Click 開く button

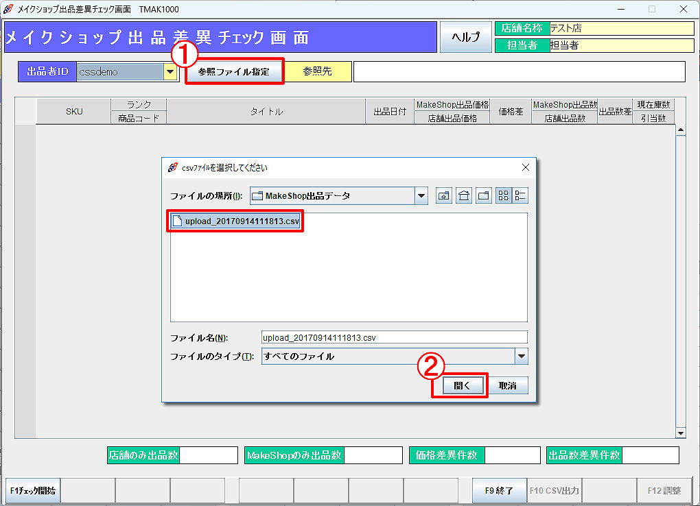pos(463,385)
